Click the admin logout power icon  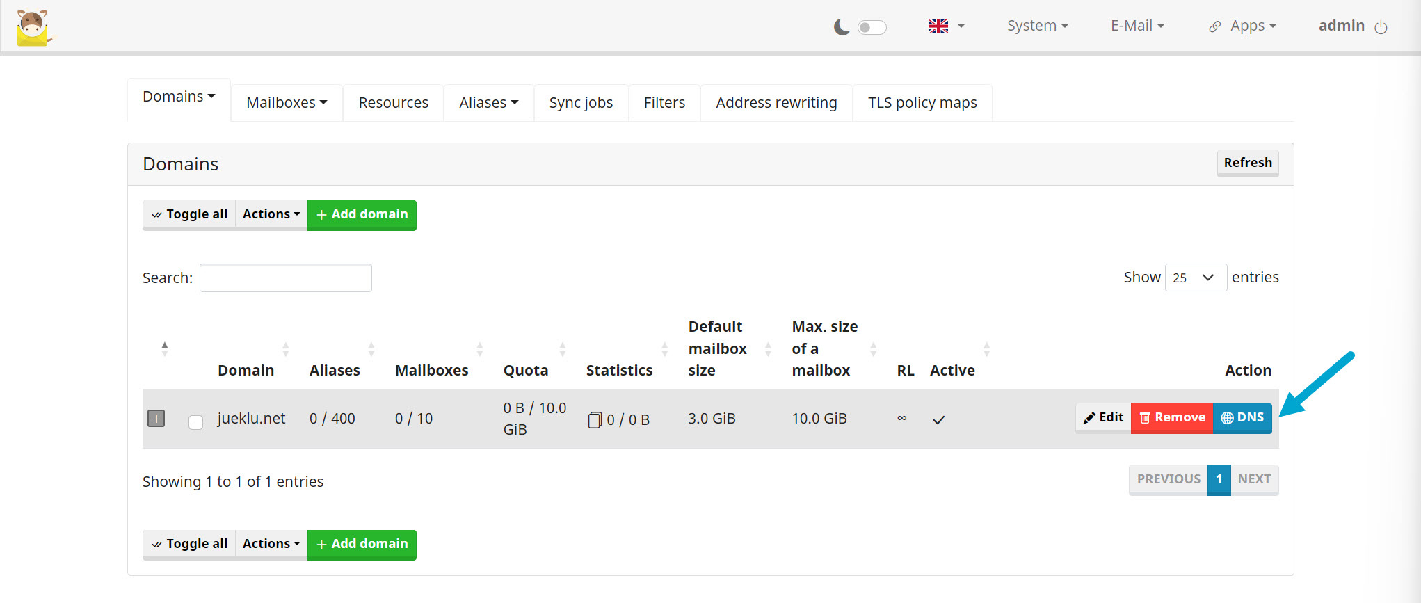[1381, 27]
